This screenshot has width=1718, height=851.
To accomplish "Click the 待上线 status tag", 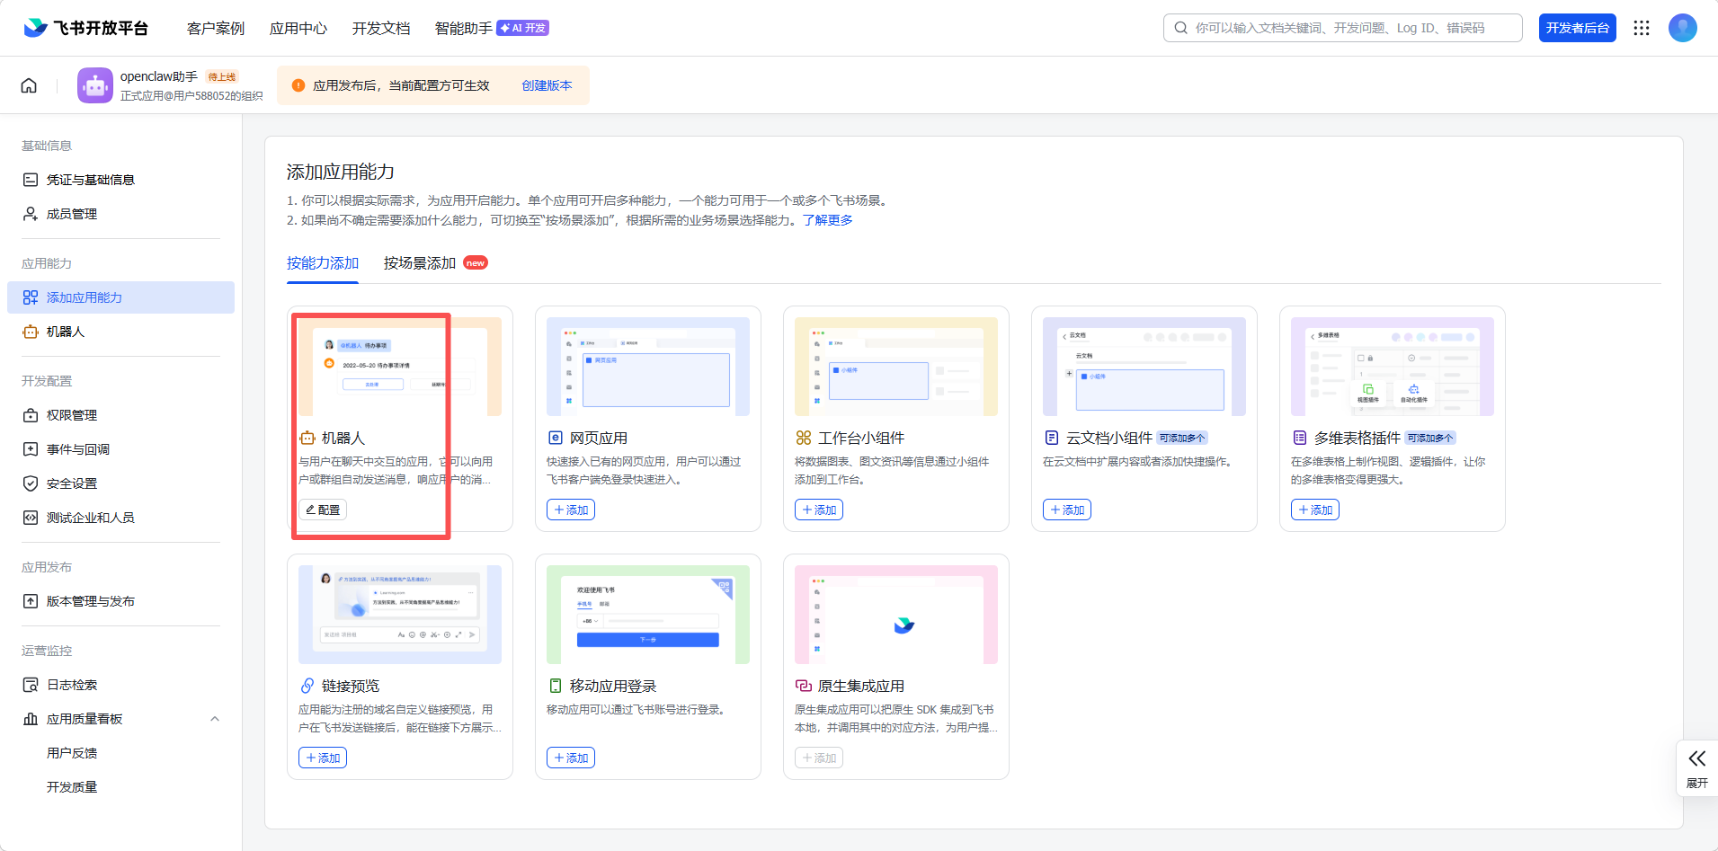I will [222, 77].
